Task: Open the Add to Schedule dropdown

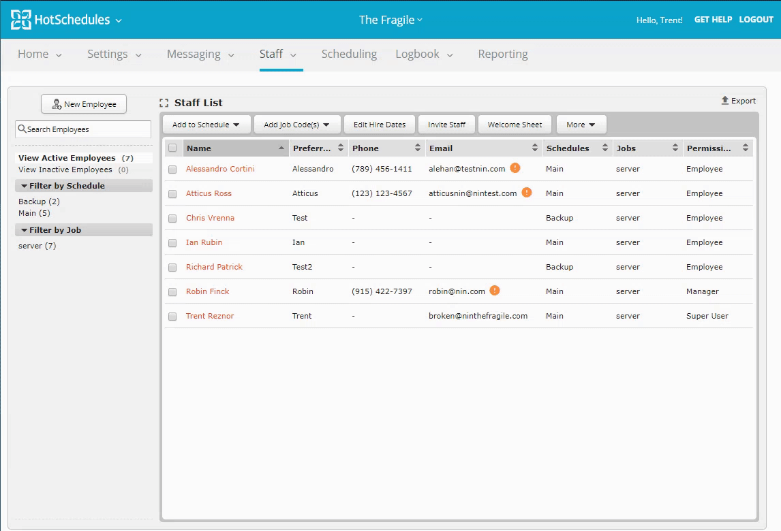Action: pyautogui.click(x=206, y=125)
